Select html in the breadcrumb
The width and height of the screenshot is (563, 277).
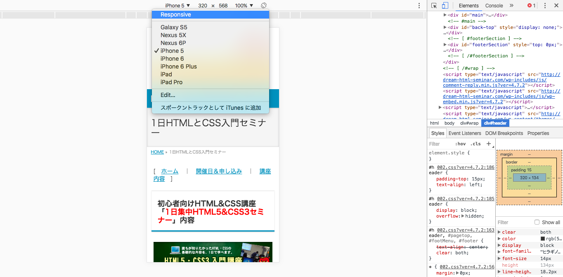(435, 123)
